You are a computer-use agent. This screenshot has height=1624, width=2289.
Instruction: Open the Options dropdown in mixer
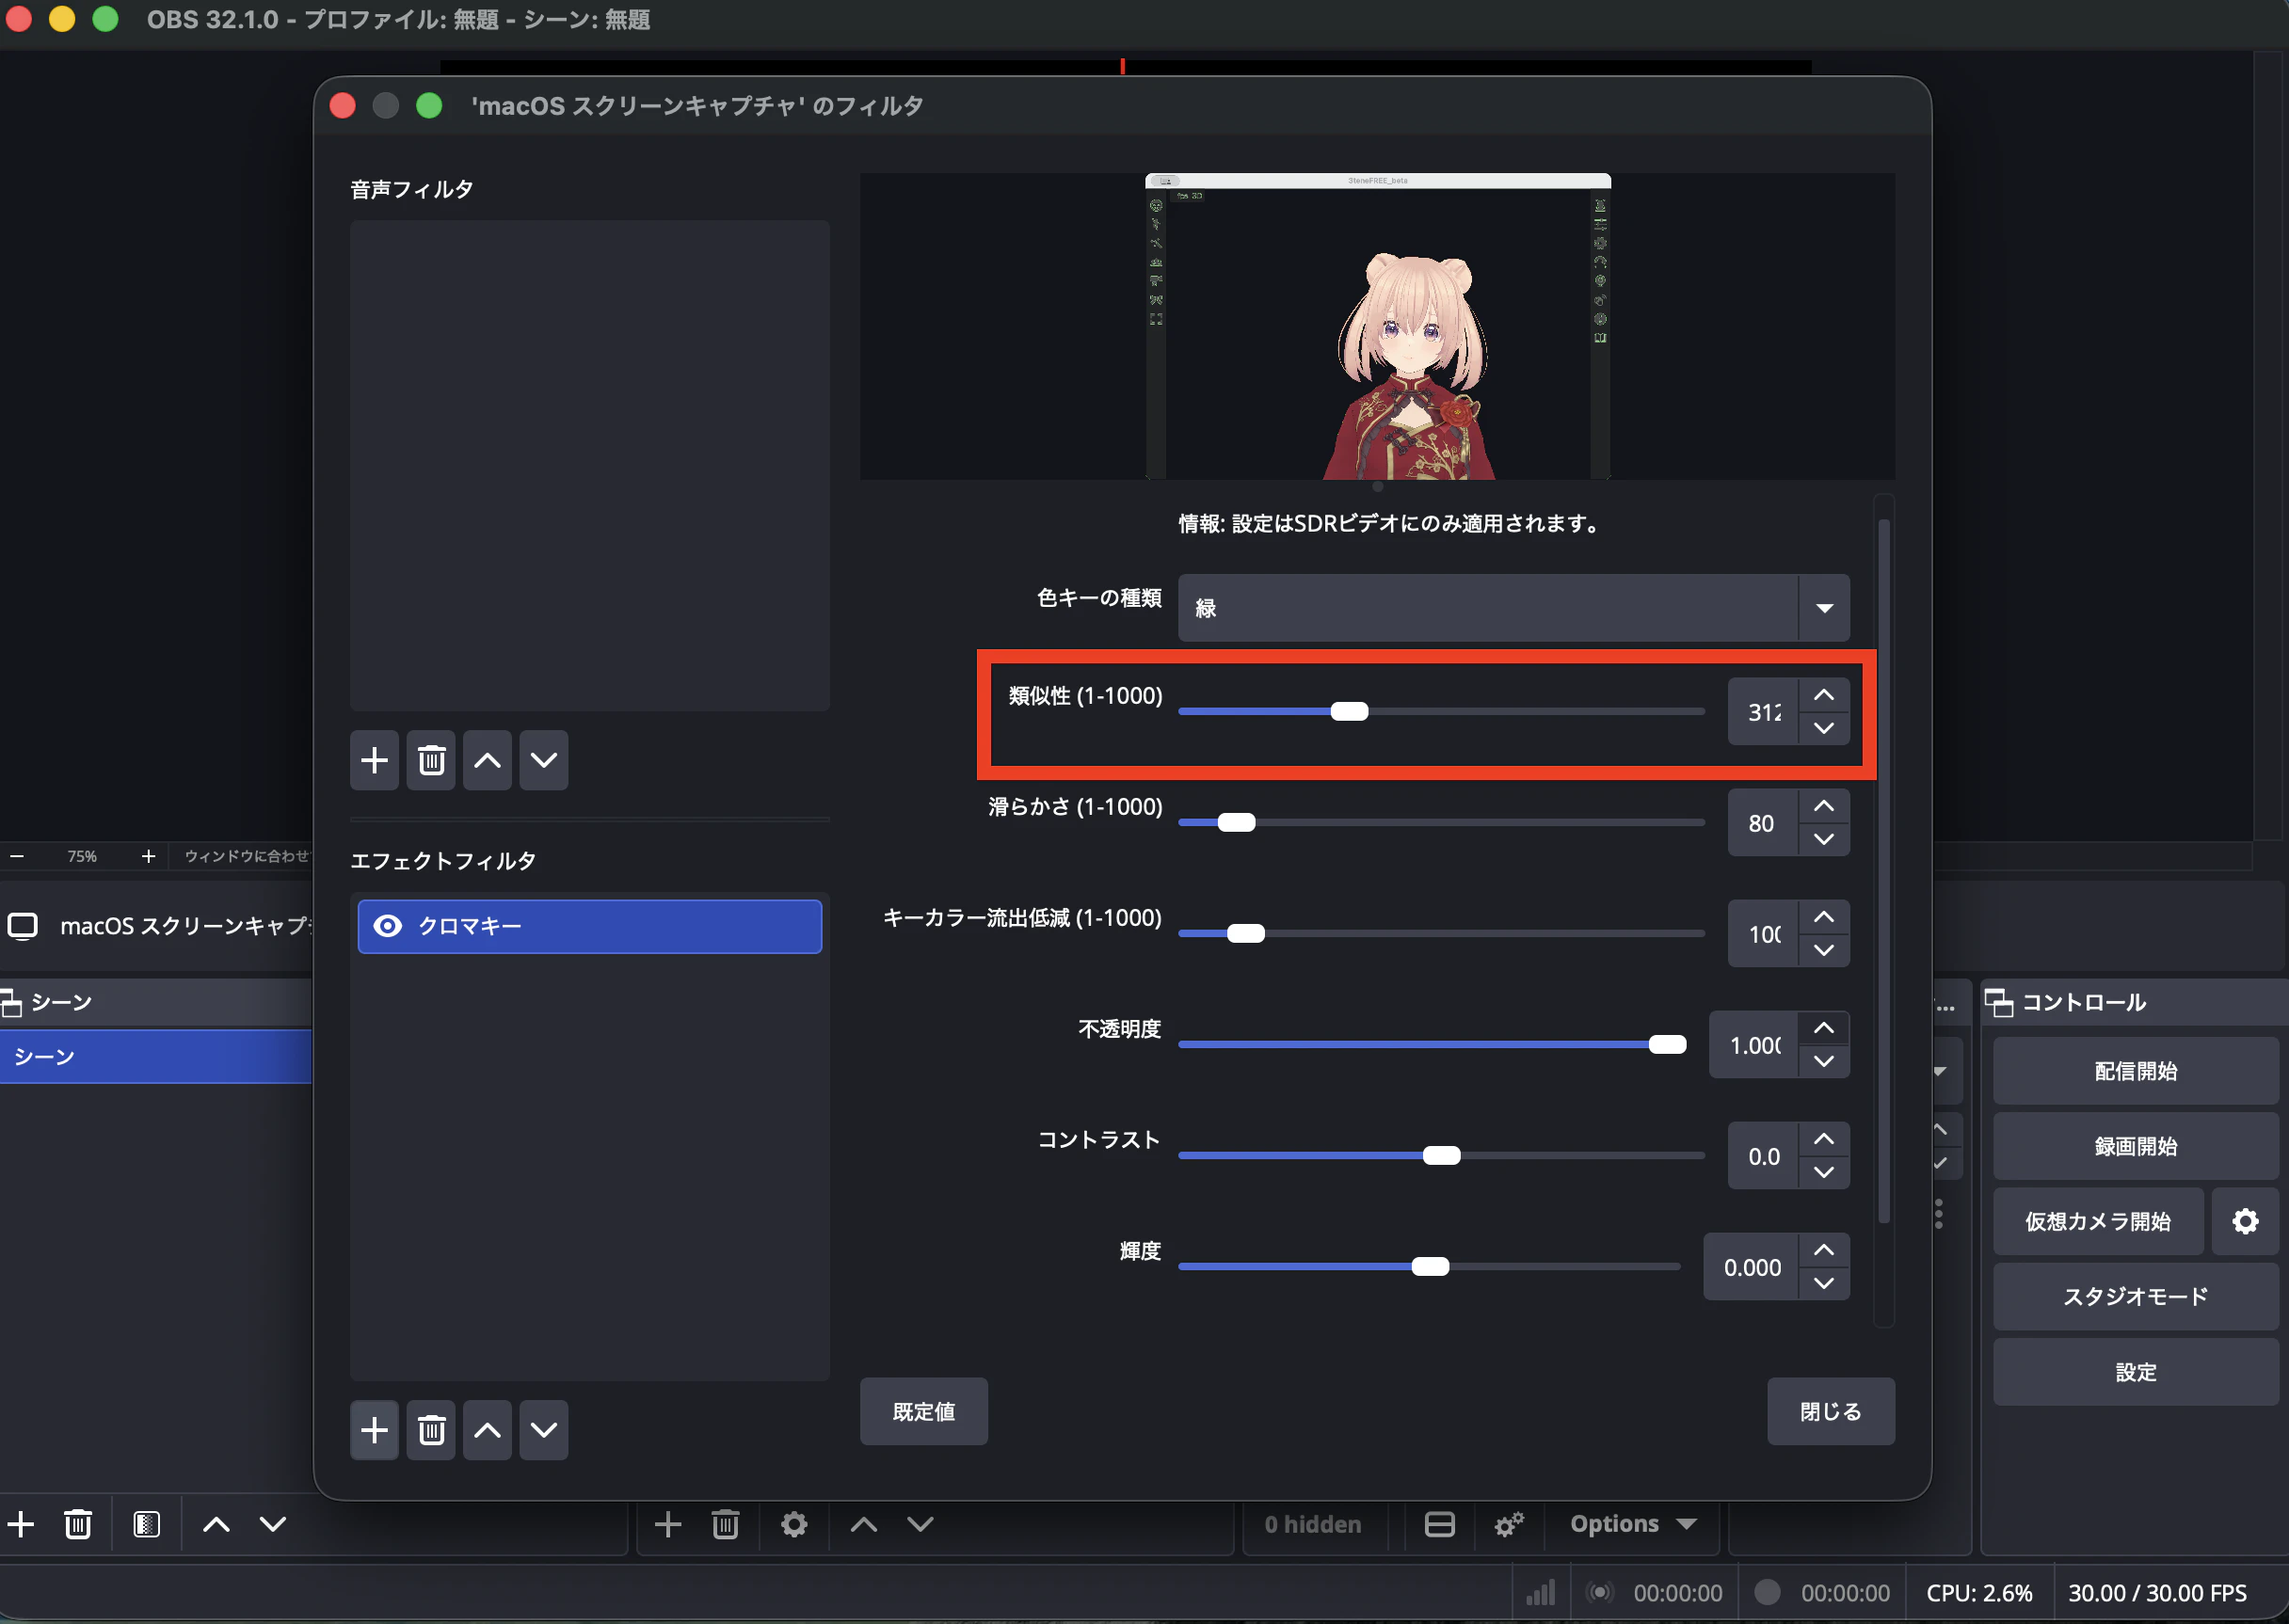(1633, 1524)
